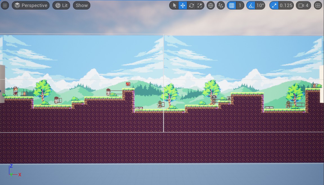
Task: Select the player character sprite at left
Action: coord(15,91)
